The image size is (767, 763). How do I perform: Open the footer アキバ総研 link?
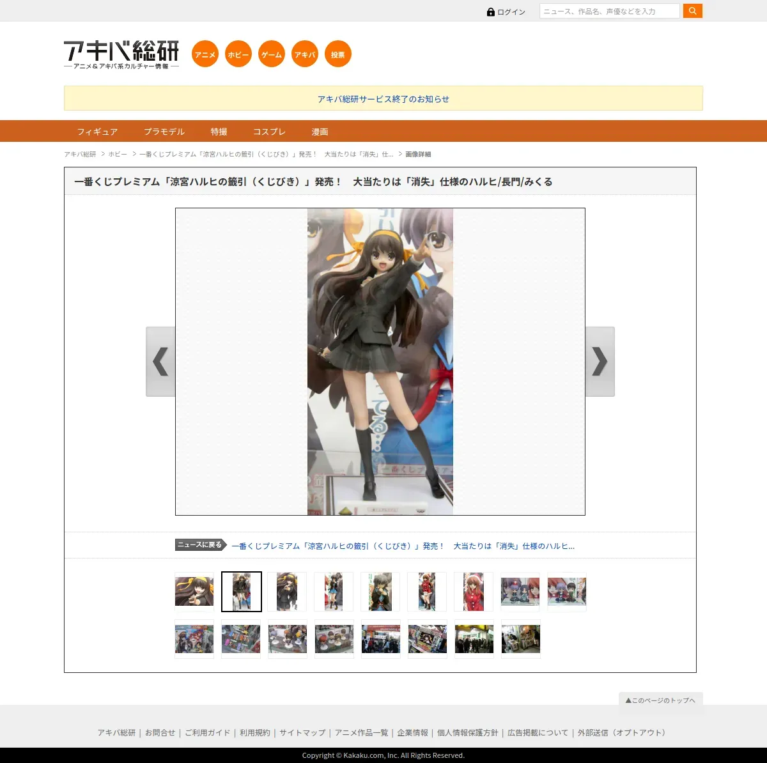(x=116, y=733)
